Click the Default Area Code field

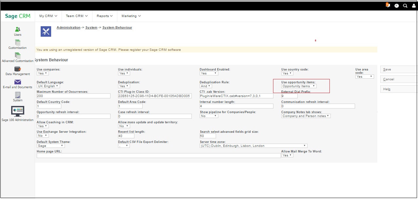point(130,106)
